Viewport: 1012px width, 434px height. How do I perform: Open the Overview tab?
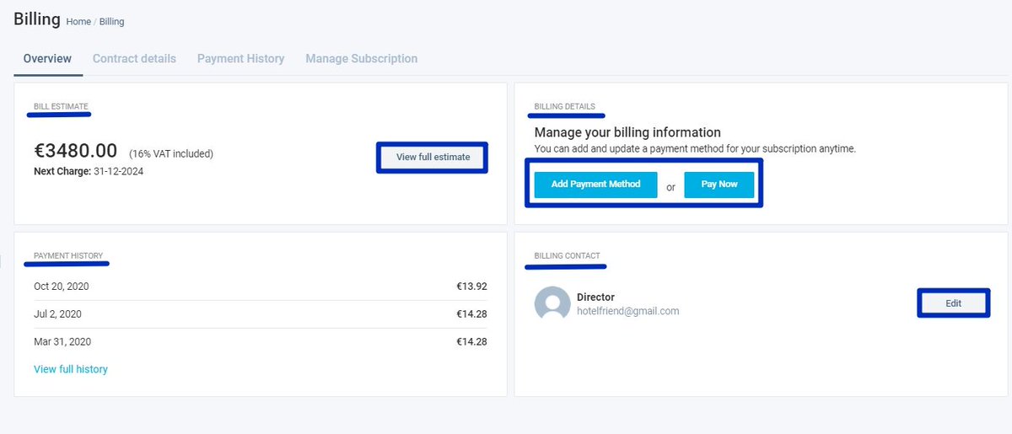click(47, 59)
